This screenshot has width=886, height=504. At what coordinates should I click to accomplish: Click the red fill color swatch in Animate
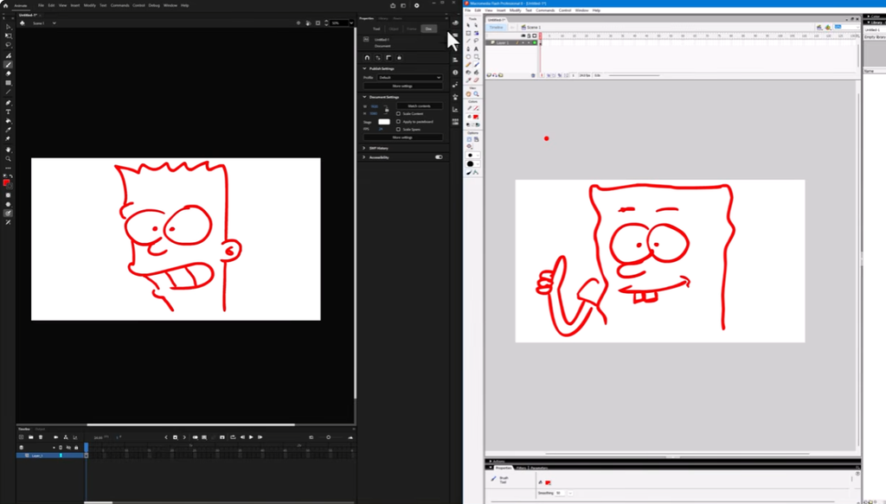point(6,182)
